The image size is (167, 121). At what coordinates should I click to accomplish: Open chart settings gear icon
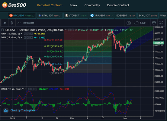[x=154, y=23]
